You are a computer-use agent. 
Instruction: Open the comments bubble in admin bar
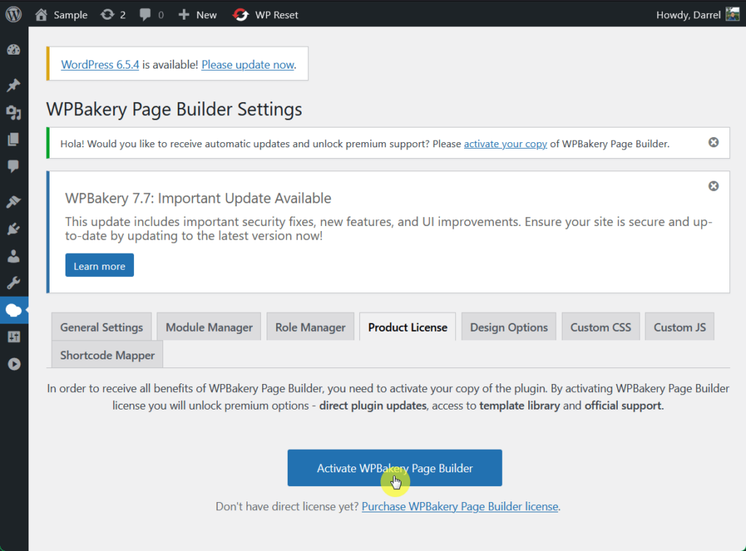pos(152,15)
